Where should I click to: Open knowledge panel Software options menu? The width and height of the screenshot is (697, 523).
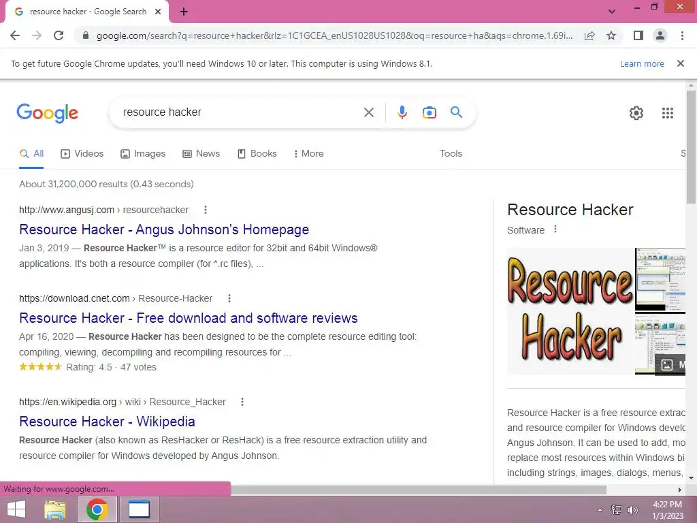[x=555, y=229]
